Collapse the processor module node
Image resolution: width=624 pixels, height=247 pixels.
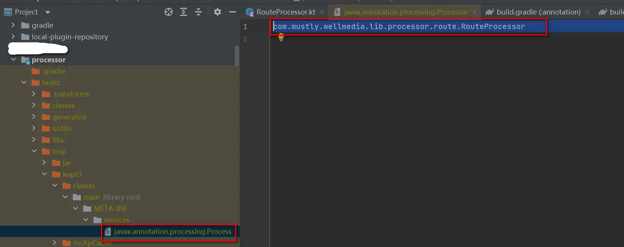(x=13, y=60)
